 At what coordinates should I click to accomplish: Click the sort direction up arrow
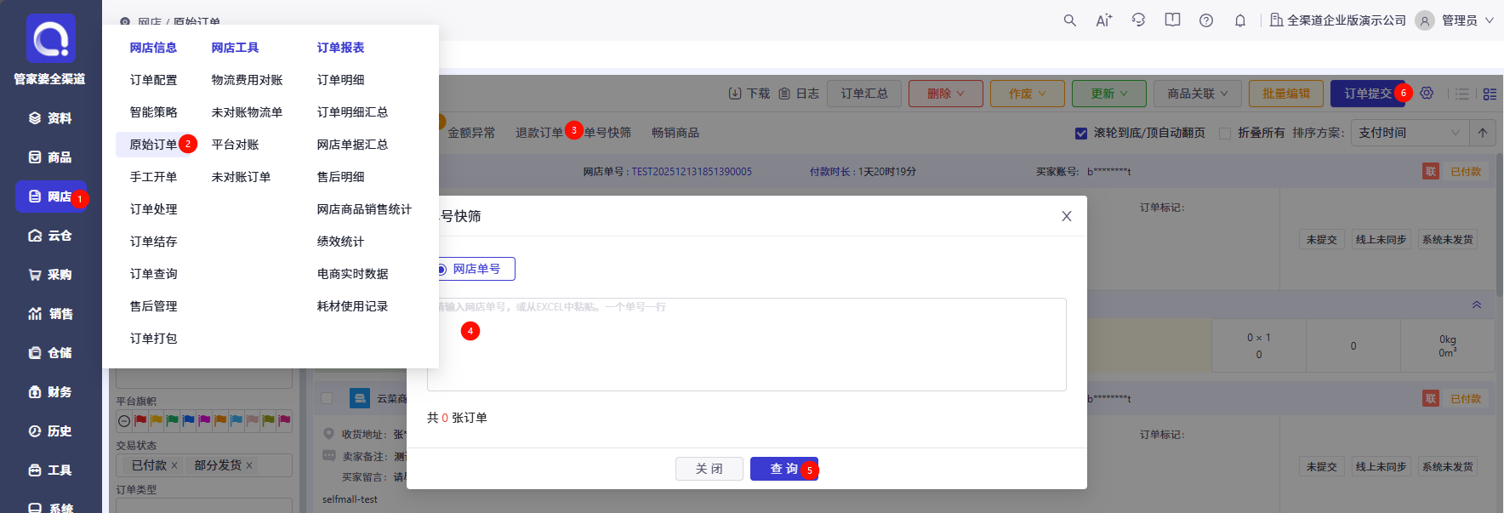pos(1483,133)
